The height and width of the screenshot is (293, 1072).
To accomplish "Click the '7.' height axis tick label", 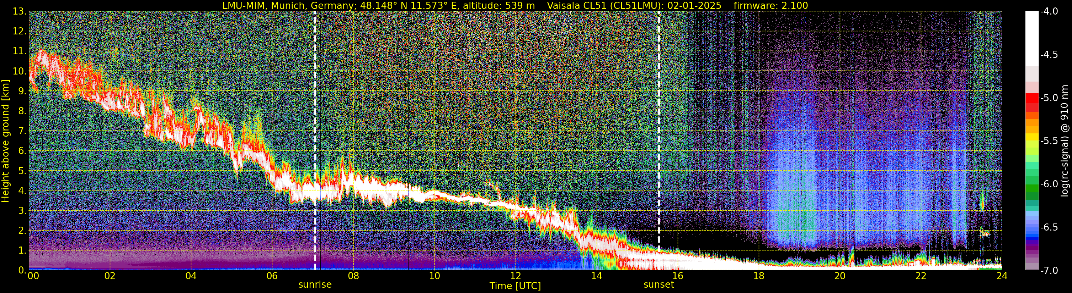I will [22, 131].
